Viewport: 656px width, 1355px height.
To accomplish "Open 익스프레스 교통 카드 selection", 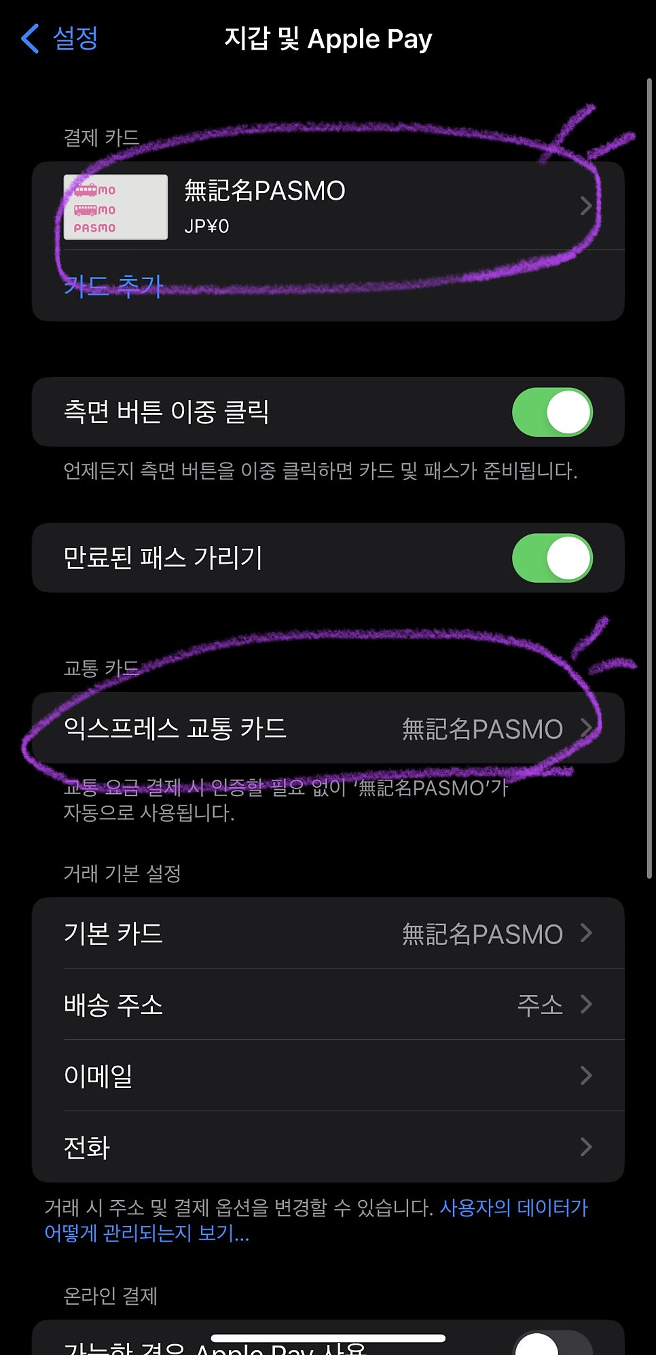I will [x=328, y=728].
